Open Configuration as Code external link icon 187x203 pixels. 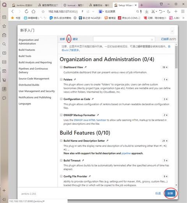coord(93,99)
